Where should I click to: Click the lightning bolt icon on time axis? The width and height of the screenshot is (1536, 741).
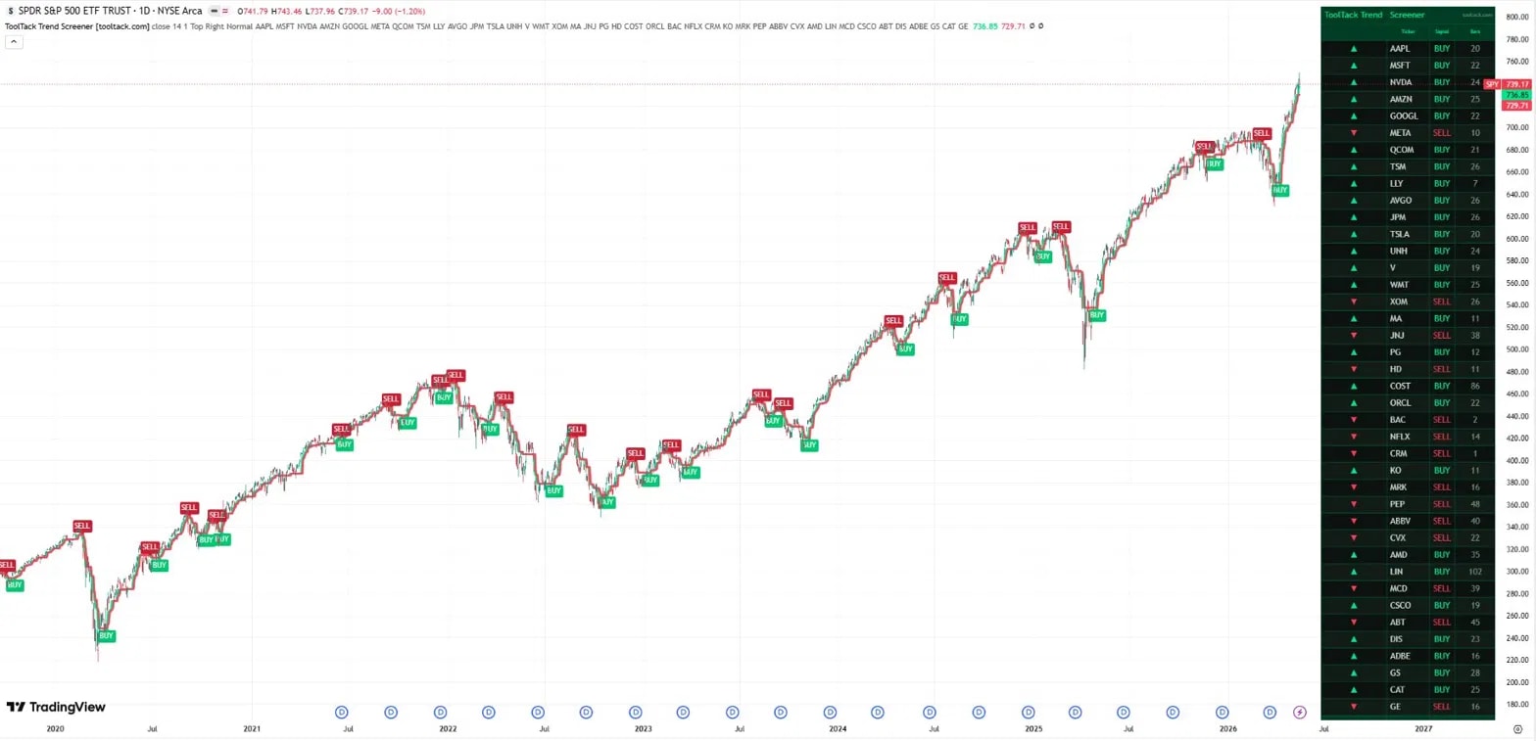[x=1300, y=712]
